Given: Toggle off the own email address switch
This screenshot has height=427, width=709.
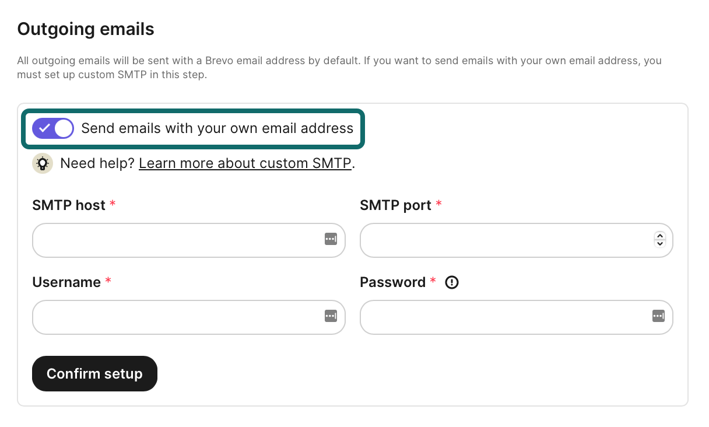Looking at the screenshot, I should pos(53,128).
